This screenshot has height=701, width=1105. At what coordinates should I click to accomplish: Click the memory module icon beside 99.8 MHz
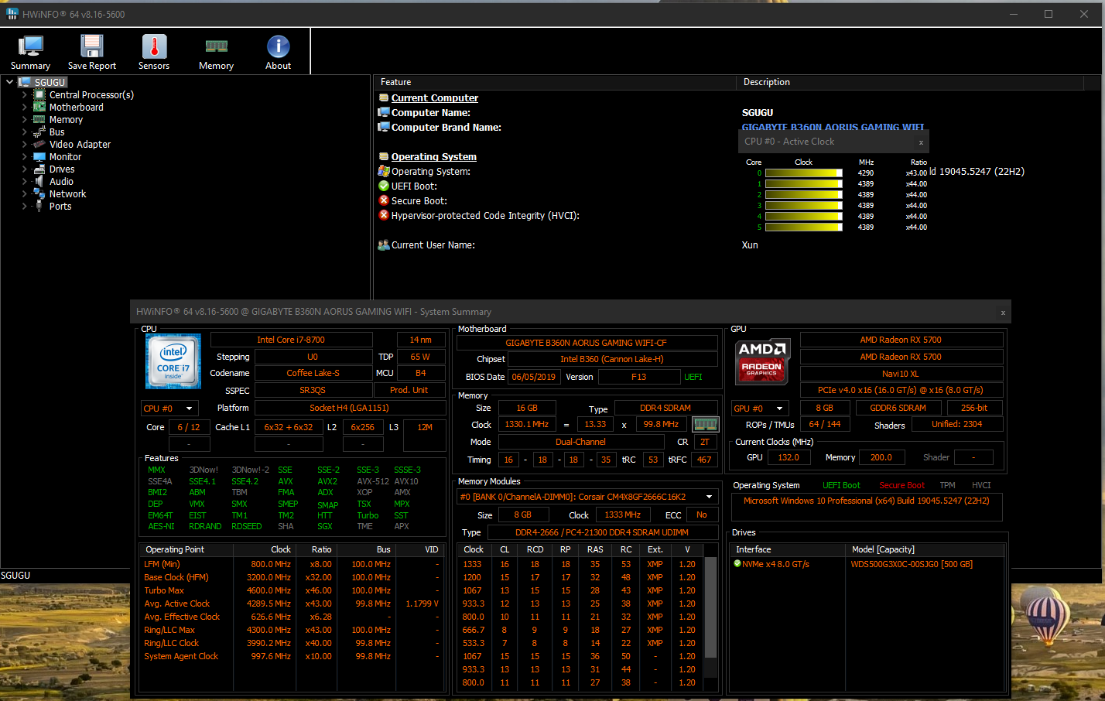(x=705, y=425)
